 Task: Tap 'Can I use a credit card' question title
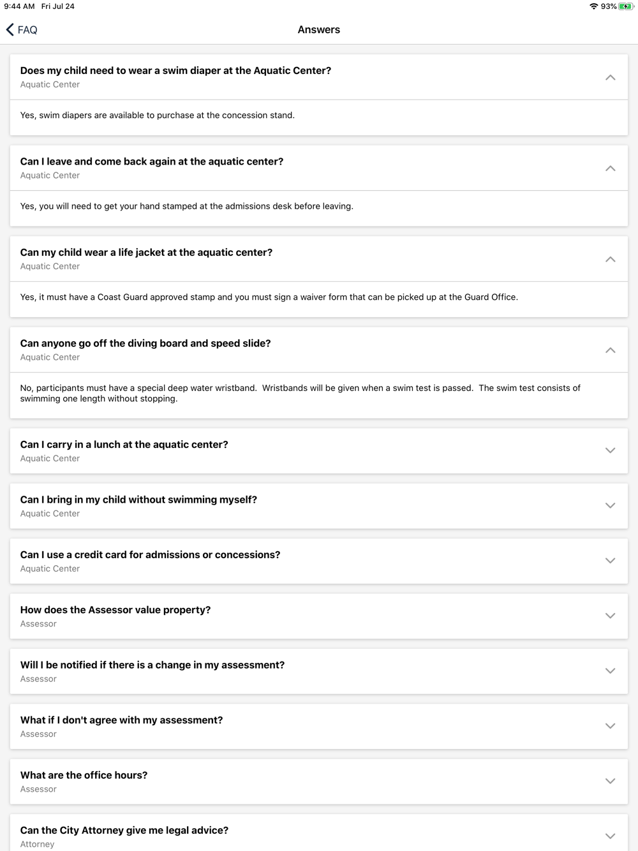(150, 555)
